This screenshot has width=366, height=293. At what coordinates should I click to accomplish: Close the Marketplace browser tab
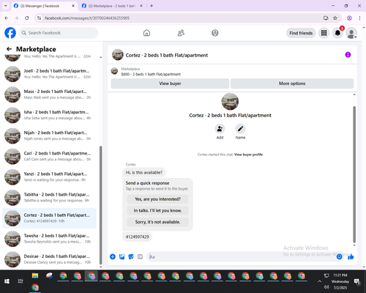click(x=141, y=6)
